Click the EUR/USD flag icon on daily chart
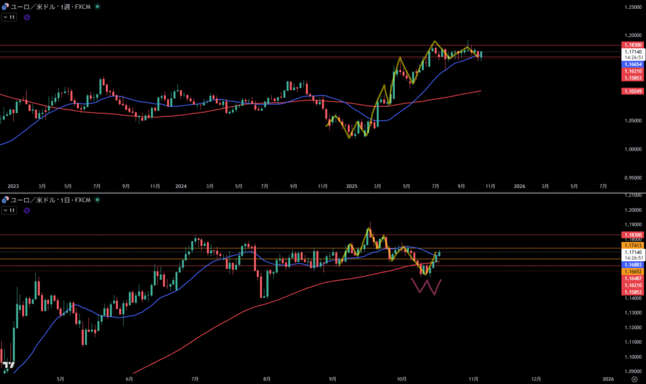The image size is (646, 384). [6, 200]
